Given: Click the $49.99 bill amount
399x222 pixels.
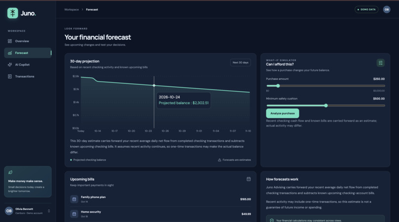Looking at the screenshot, I should tap(246, 214).
